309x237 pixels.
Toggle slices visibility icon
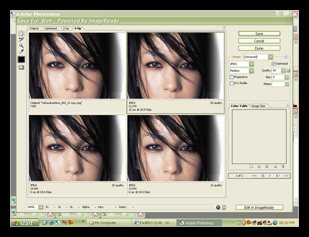tap(21, 67)
